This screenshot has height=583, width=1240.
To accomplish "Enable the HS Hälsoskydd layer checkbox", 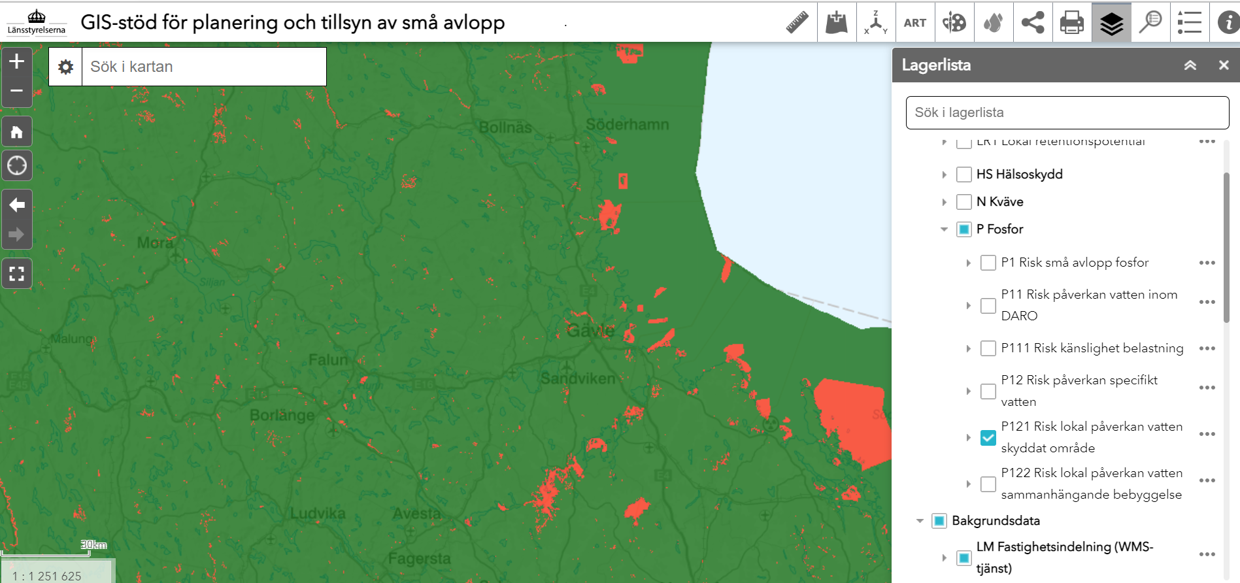I will click(x=964, y=175).
